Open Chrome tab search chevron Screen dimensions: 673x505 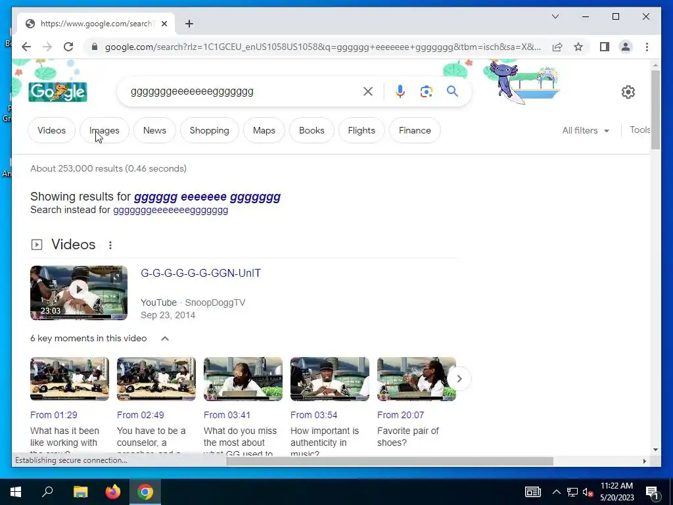tap(555, 16)
